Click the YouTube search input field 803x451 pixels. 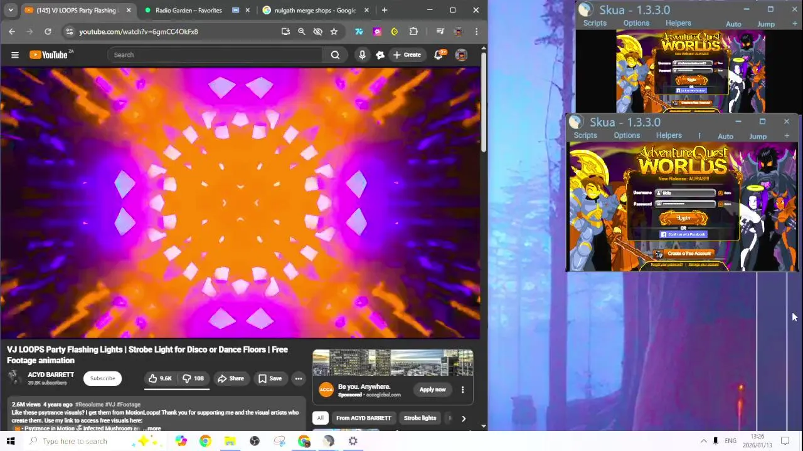point(215,54)
